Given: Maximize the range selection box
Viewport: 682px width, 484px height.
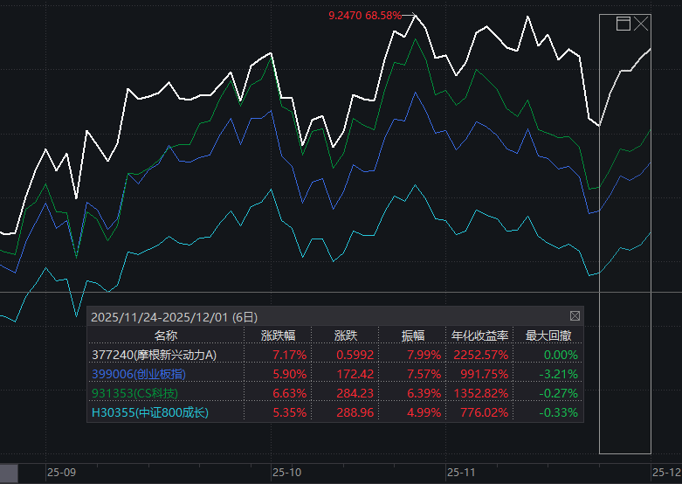Looking at the screenshot, I should point(623,24).
